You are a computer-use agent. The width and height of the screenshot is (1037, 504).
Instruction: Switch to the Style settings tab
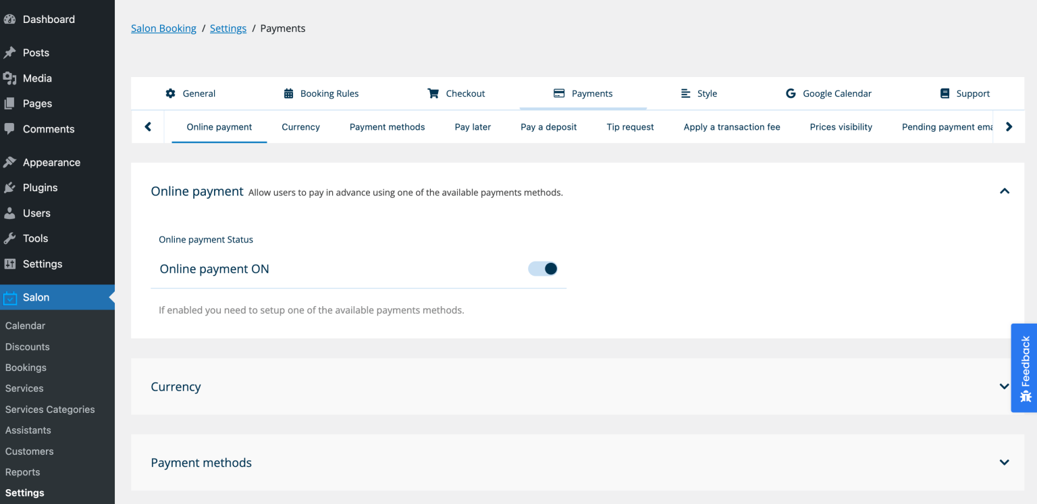699,94
